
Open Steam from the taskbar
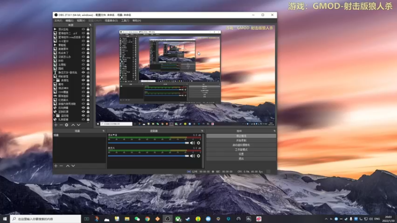tap(188, 219)
